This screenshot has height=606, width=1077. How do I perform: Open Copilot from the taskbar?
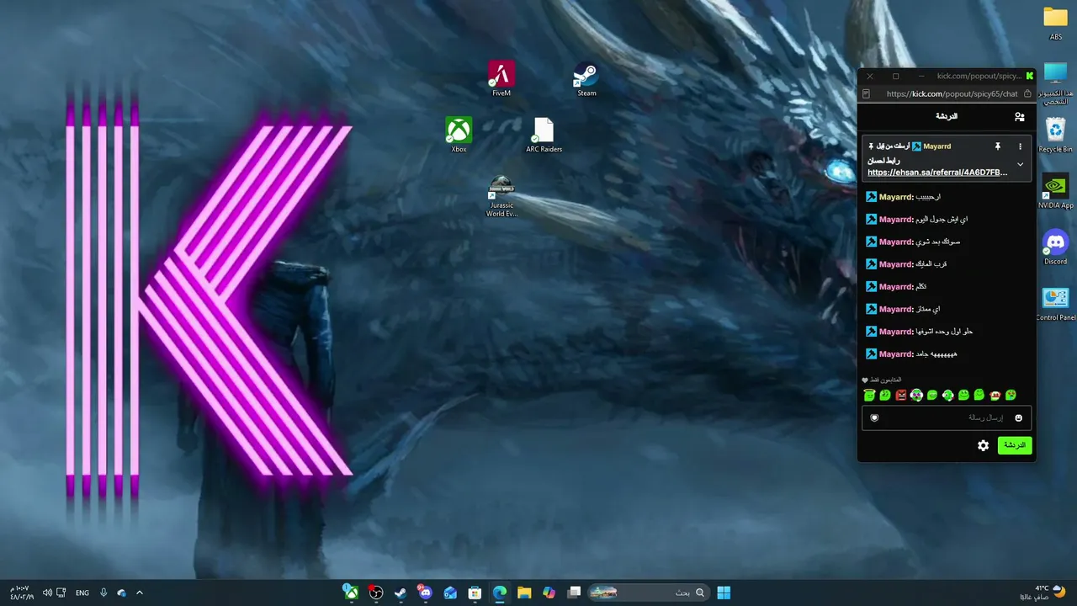point(549,593)
